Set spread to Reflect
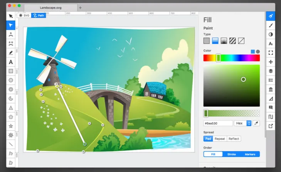Image resolution: width=281 pixels, height=172 pixels. [x=234, y=138]
